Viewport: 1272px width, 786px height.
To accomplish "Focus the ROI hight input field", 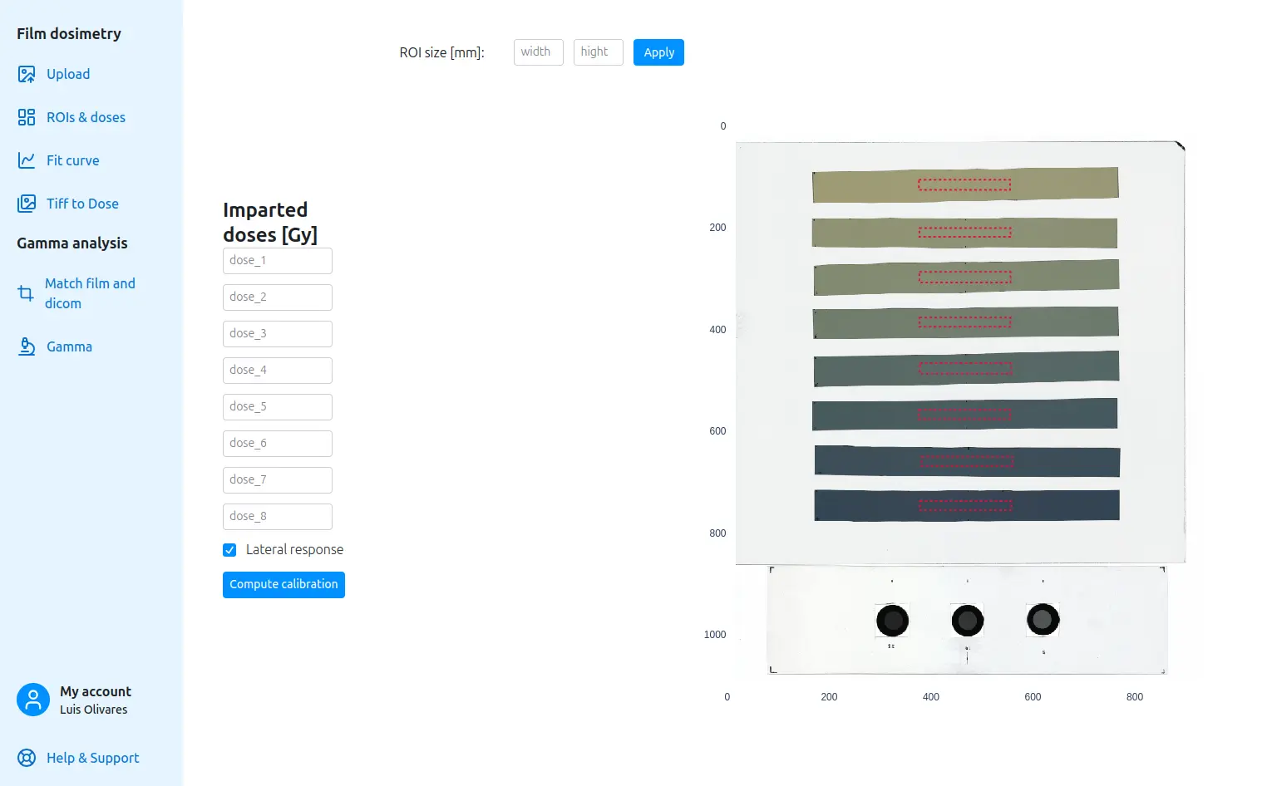I will [598, 52].
